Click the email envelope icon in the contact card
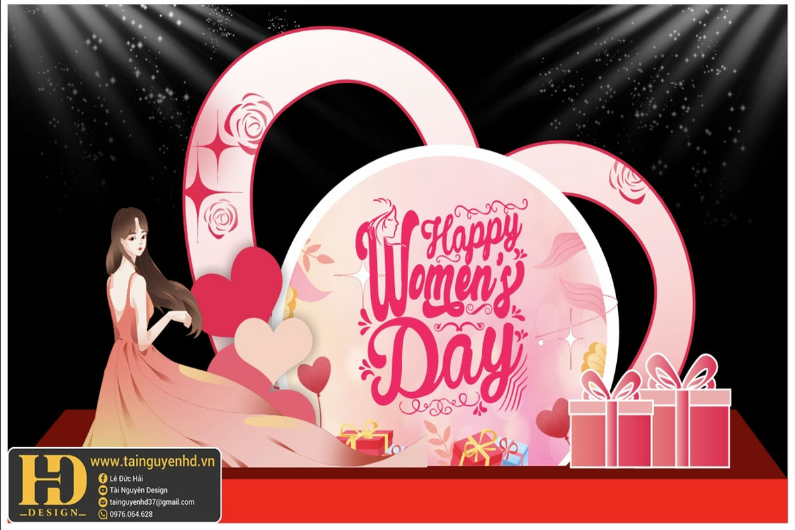Screen dimensions: 795x530 point(103,502)
